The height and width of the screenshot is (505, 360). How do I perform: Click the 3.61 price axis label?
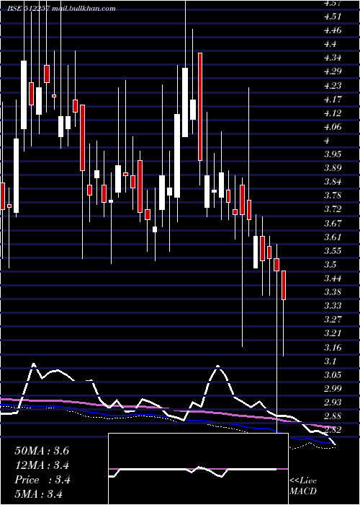(332, 237)
